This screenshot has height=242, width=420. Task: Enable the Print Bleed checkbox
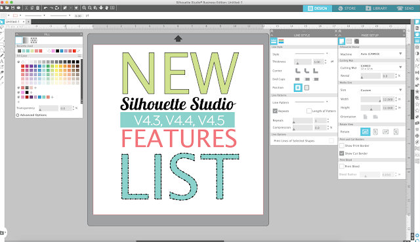click(x=342, y=166)
